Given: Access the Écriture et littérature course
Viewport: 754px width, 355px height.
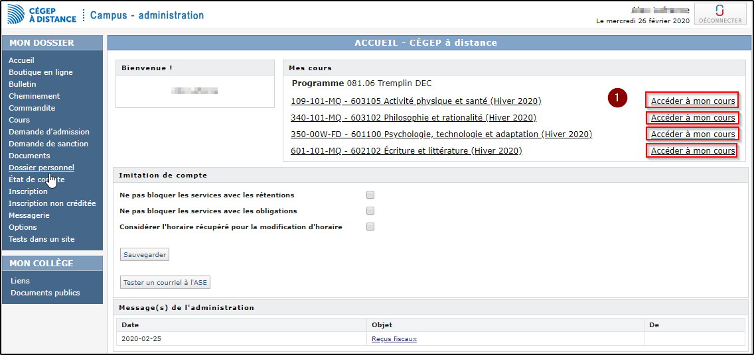Looking at the screenshot, I should (x=693, y=151).
